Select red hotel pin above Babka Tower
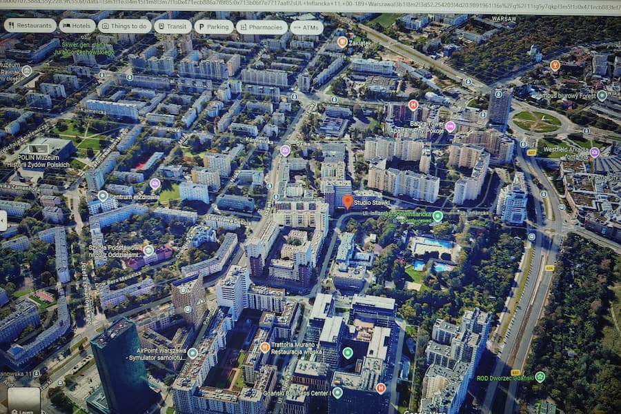Image resolution: width=621 pixels, height=414 pixels. click(413, 105)
